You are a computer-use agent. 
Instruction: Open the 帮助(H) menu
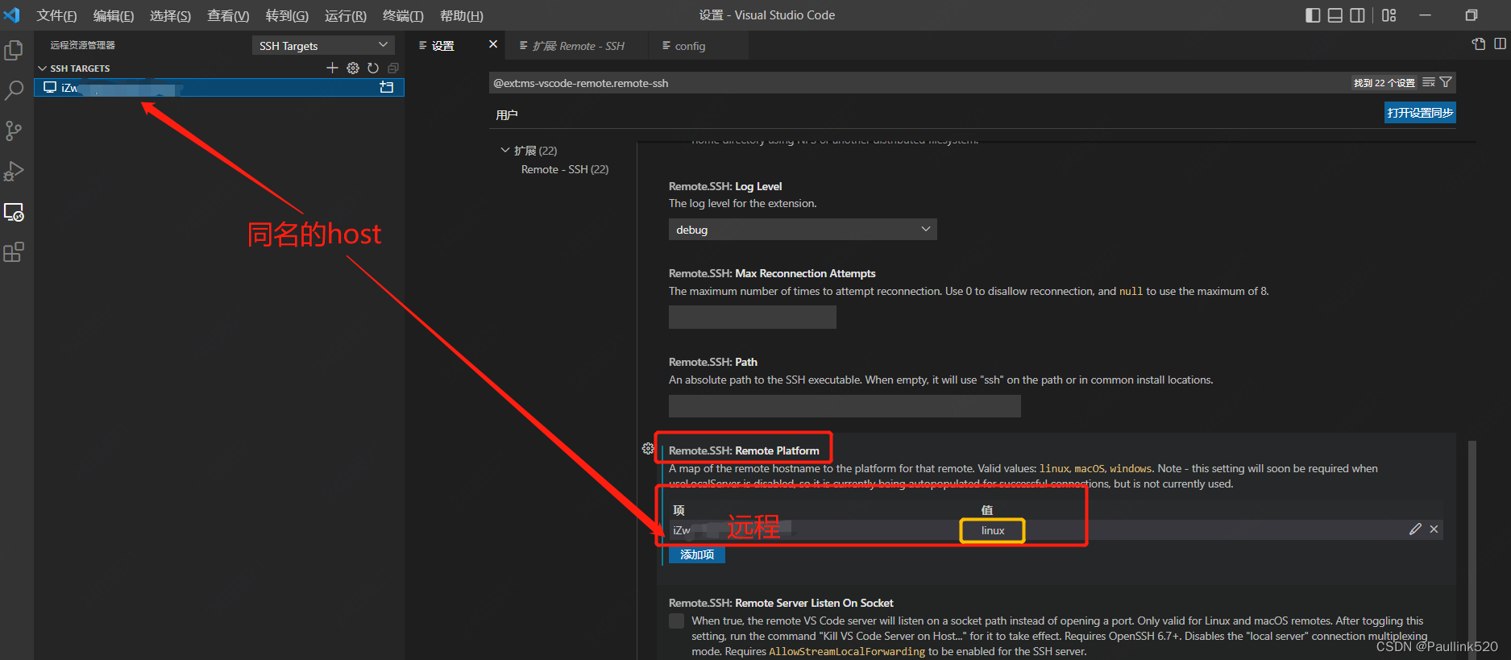coord(462,15)
